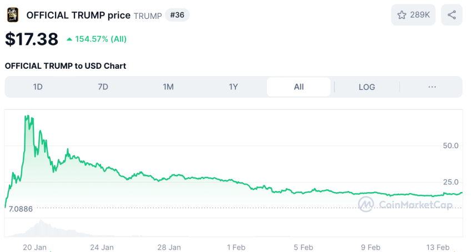The image size is (472, 252).
Task: Click the 154.57% (All) change indicator
Action: coord(97,39)
